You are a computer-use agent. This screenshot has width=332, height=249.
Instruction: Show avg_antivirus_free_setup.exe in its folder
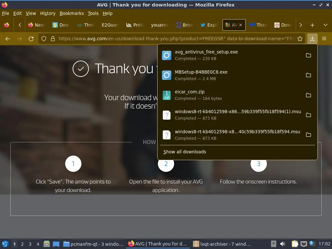click(309, 55)
